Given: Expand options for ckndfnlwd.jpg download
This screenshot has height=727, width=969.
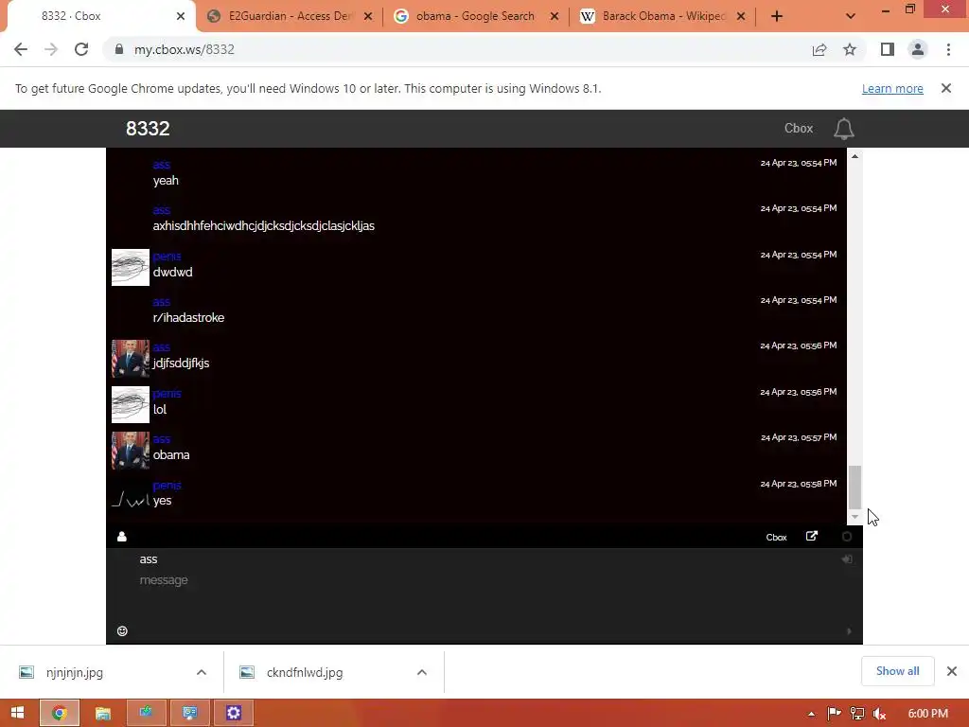Looking at the screenshot, I should (421, 672).
